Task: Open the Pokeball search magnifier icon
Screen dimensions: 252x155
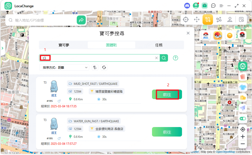Action: tap(218, 35)
